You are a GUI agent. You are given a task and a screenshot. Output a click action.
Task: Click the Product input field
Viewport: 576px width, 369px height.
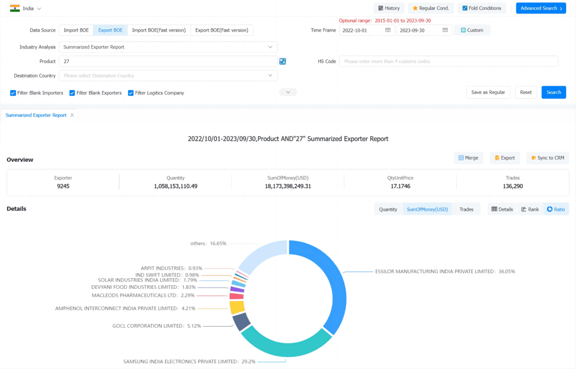(x=168, y=61)
